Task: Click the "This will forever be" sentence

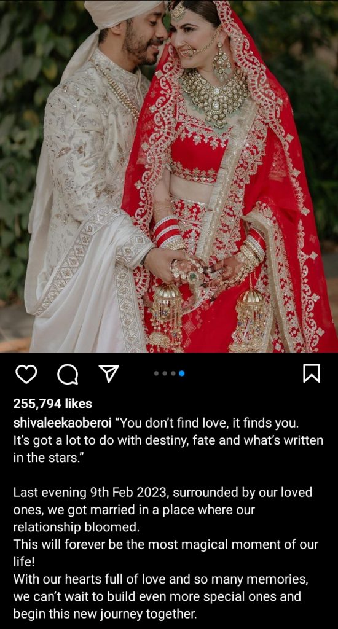Action: tap(166, 544)
